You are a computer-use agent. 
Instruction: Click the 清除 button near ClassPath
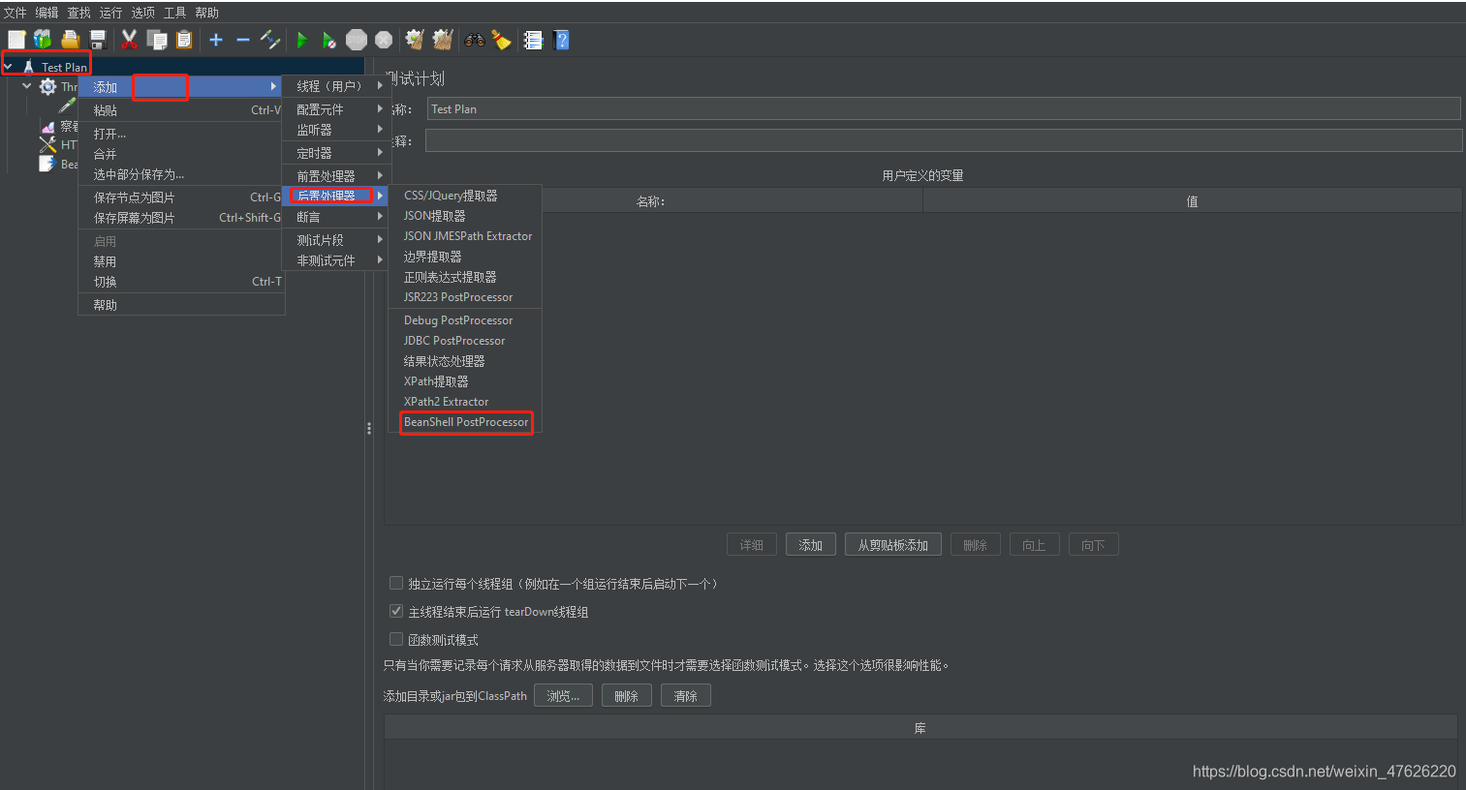(686, 696)
